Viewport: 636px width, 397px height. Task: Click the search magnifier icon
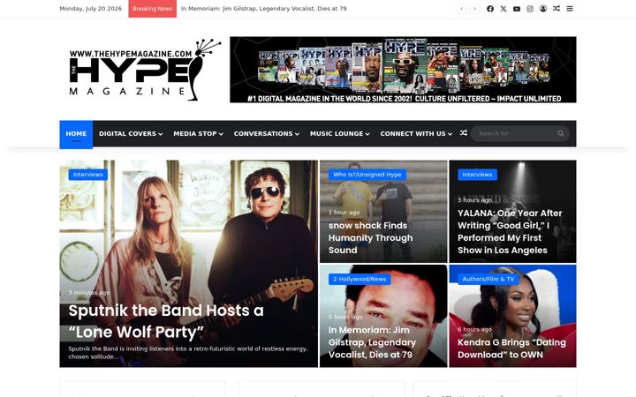tap(561, 133)
